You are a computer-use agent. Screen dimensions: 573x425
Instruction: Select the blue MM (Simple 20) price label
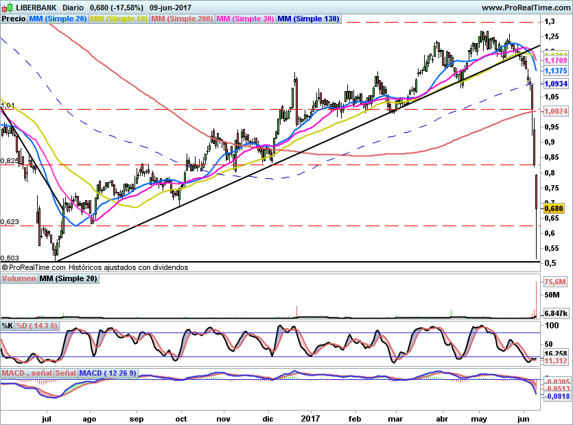pos(58,19)
